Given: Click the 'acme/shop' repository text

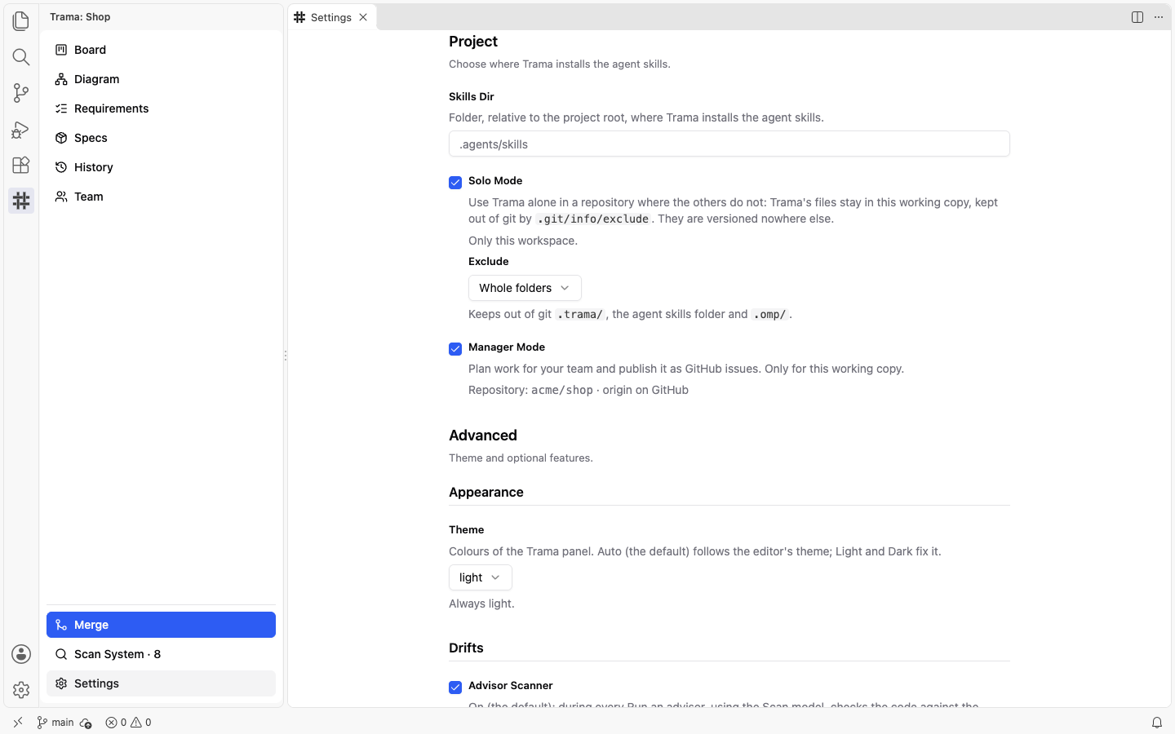Looking at the screenshot, I should tap(562, 390).
